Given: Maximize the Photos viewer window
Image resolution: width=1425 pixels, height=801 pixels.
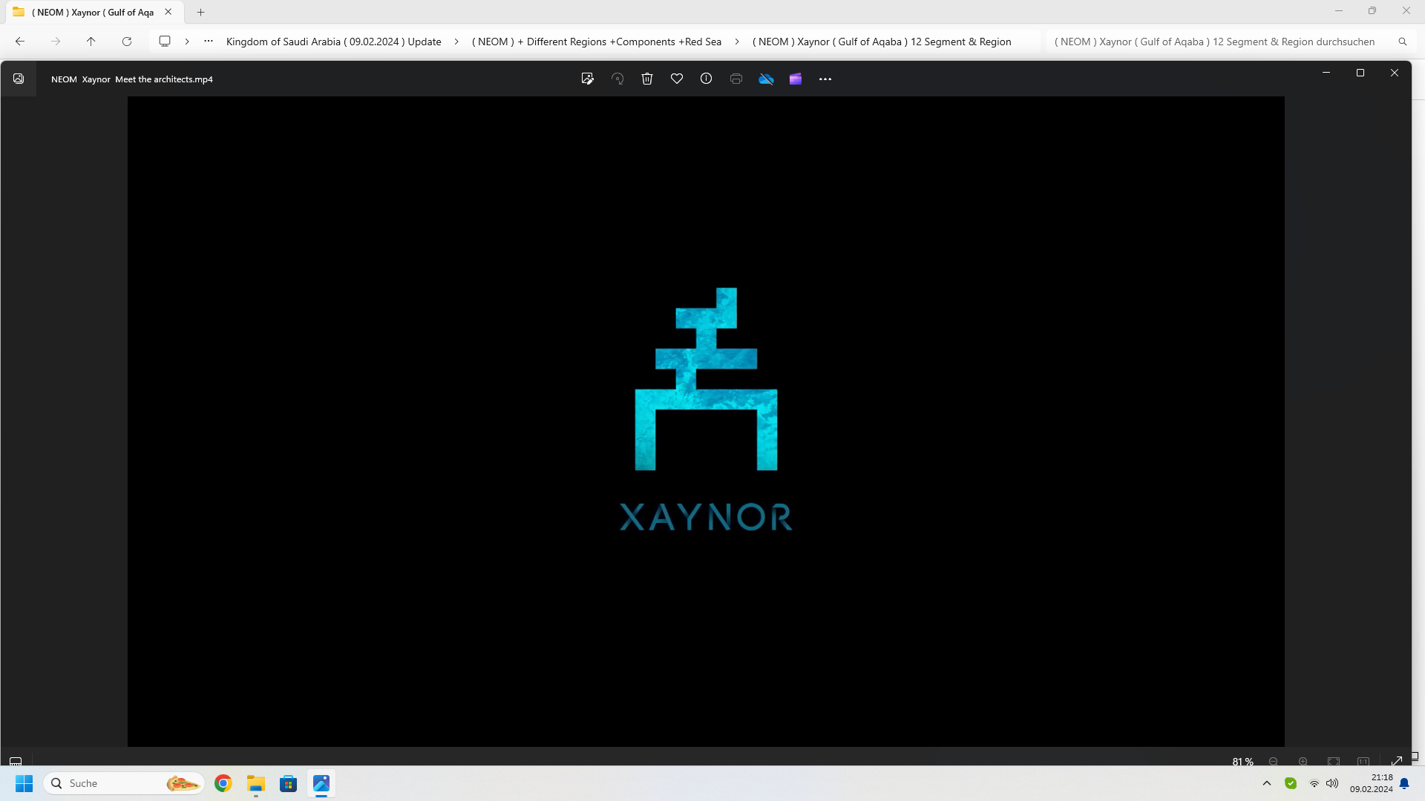Looking at the screenshot, I should tap(1360, 73).
